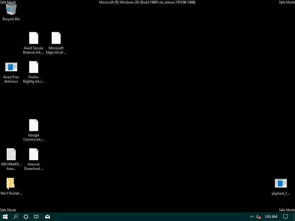This screenshot has height=221, width=295.
Task: Open the Windows Start menu
Action: (x=5, y=217)
